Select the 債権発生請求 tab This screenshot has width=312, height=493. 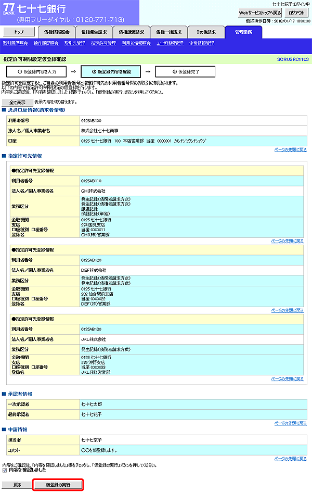coord(95,32)
